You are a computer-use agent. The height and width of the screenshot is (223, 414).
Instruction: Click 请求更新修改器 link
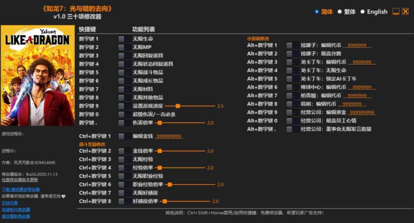[x=16, y=216]
